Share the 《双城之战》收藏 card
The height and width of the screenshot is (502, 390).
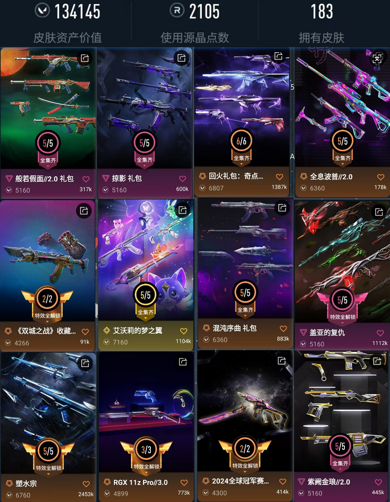pyautogui.click(x=84, y=211)
